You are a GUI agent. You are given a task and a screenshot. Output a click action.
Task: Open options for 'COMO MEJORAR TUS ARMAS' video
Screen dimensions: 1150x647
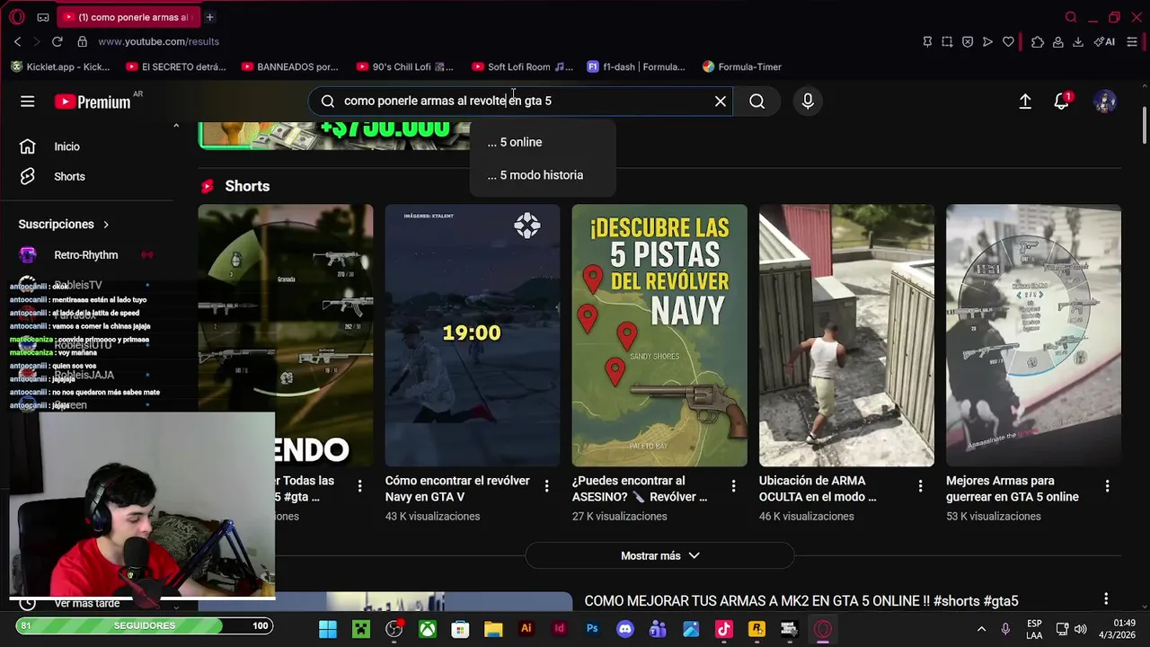[x=1106, y=599]
